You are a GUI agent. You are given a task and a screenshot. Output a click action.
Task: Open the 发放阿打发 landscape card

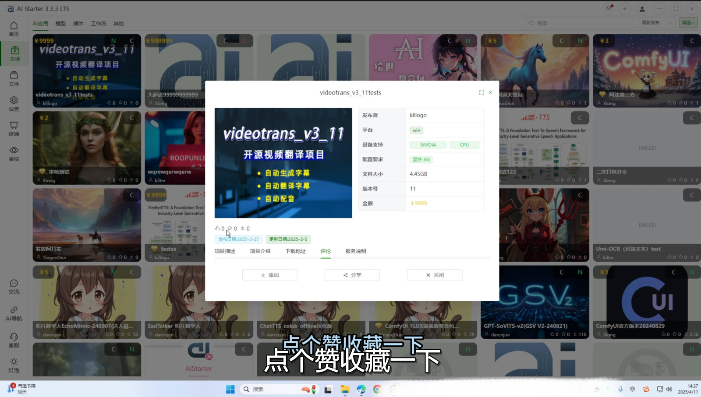coord(87,225)
